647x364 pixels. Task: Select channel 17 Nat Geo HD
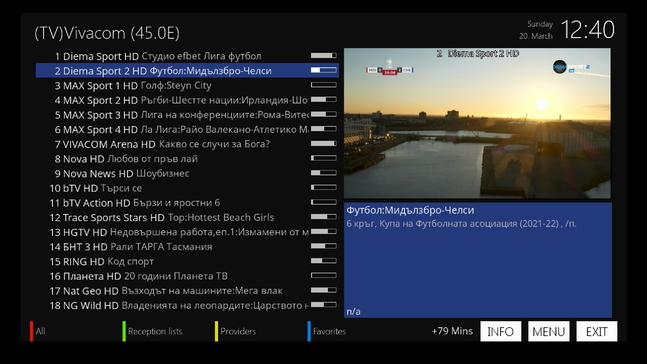(x=187, y=291)
